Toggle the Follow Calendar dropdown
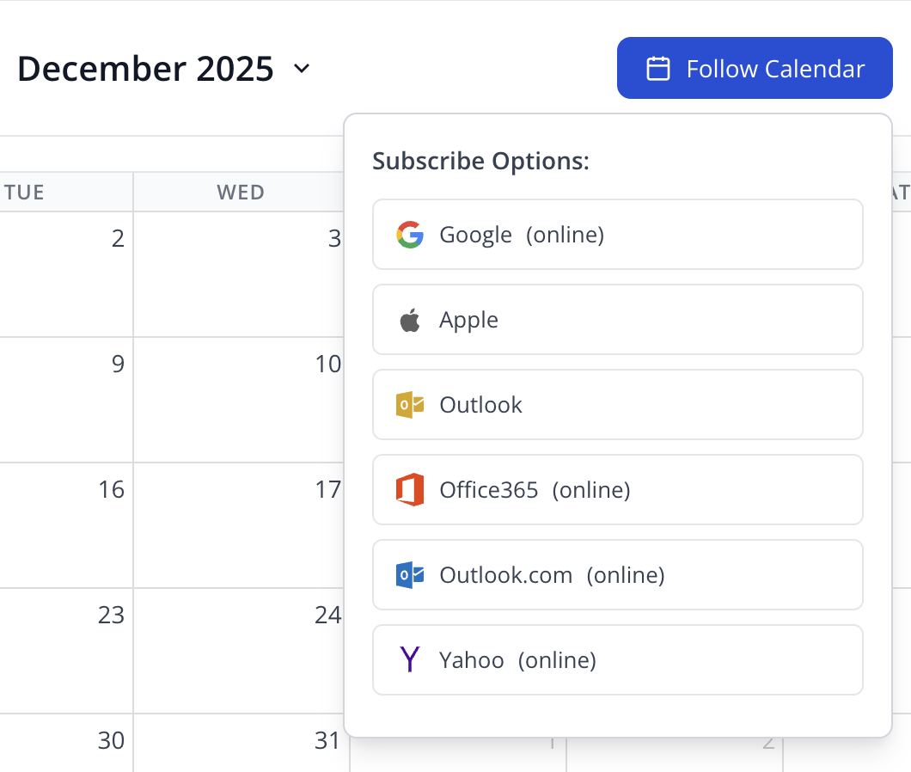 coord(755,68)
